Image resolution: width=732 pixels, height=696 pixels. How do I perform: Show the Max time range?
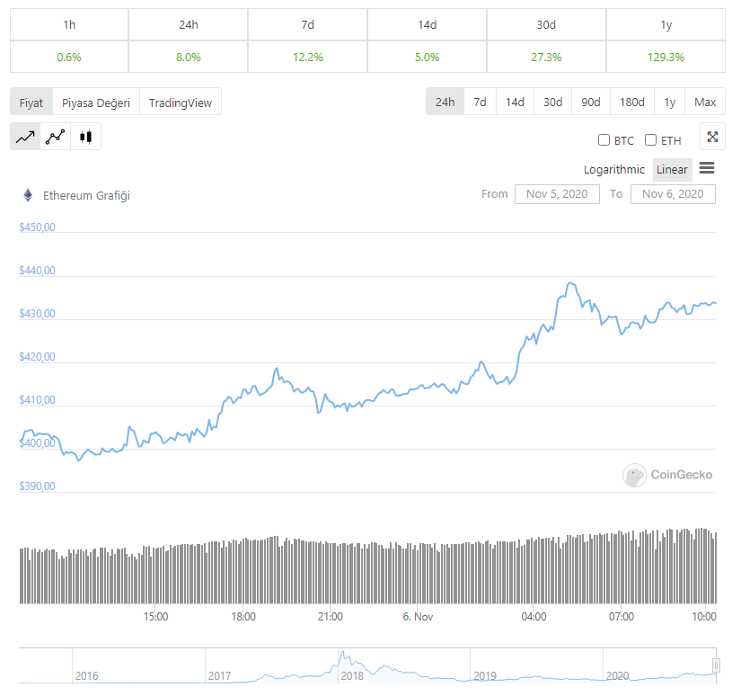705,102
